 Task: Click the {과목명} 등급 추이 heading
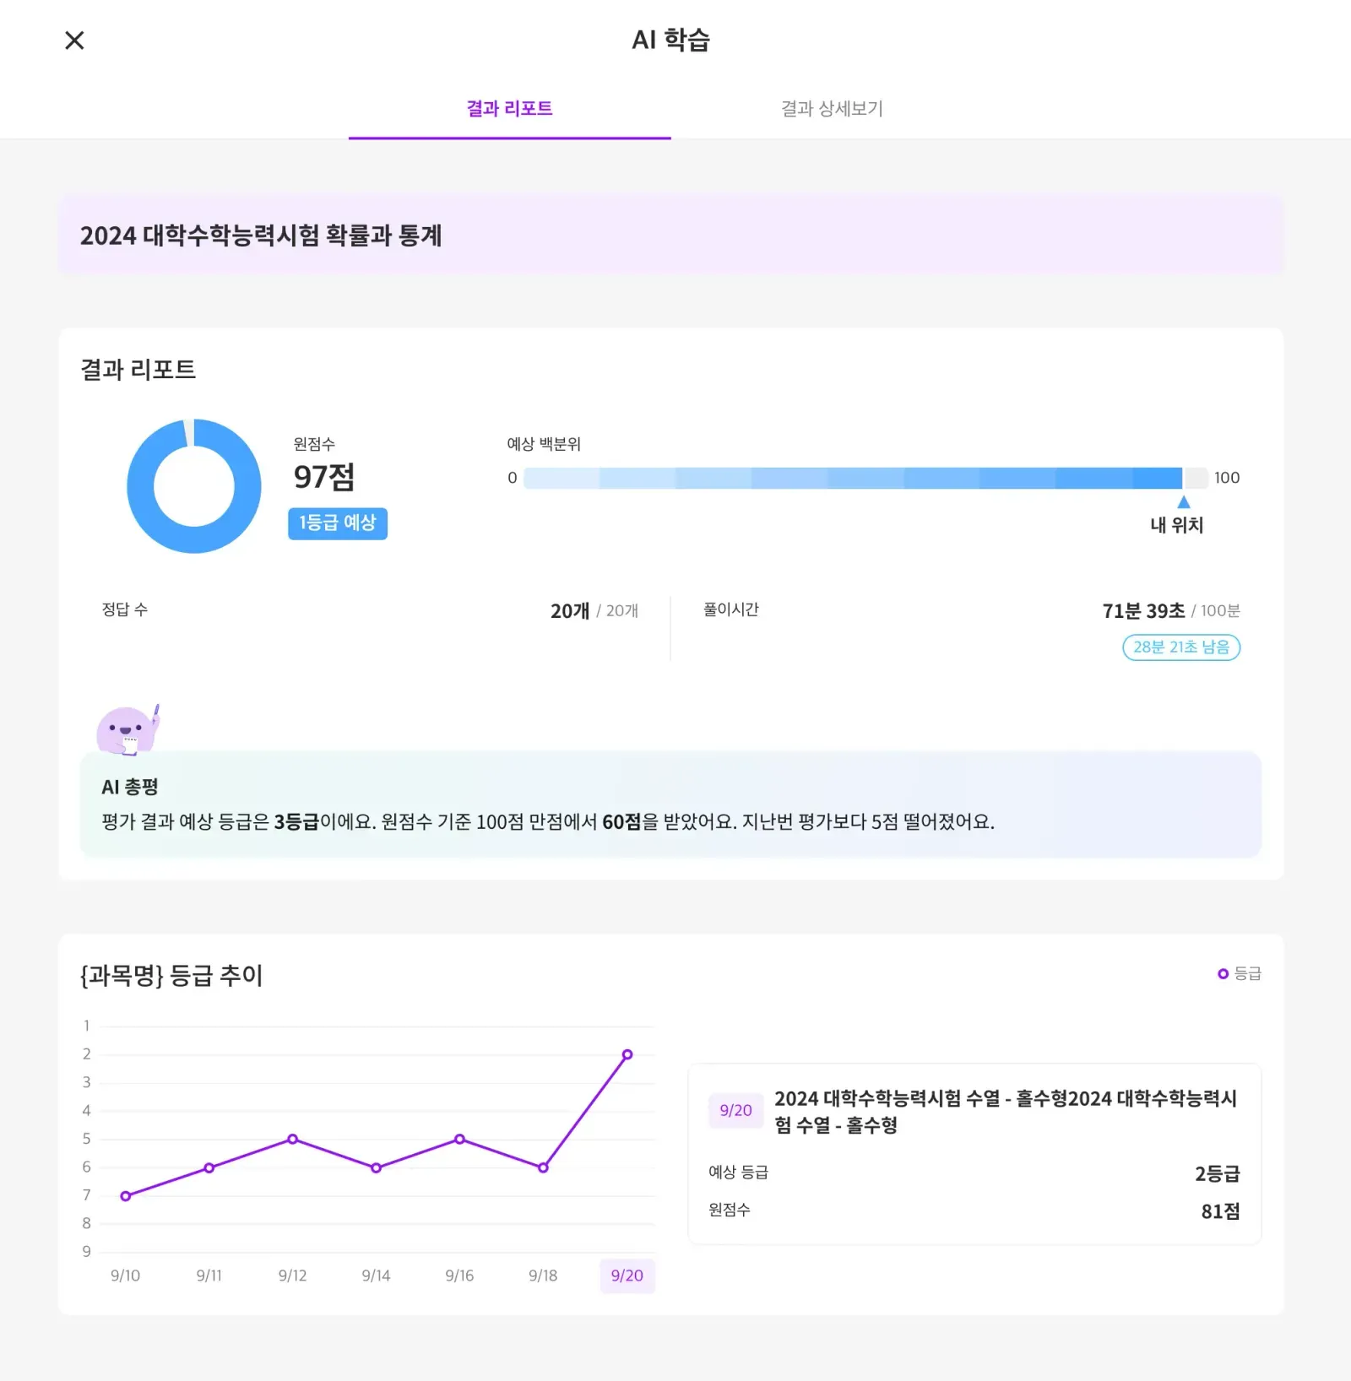pyautogui.click(x=171, y=976)
